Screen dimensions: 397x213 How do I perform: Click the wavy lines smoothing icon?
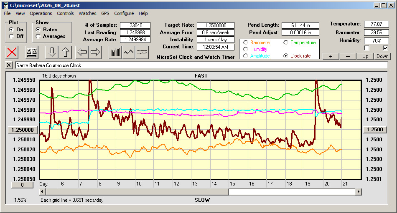(142, 52)
